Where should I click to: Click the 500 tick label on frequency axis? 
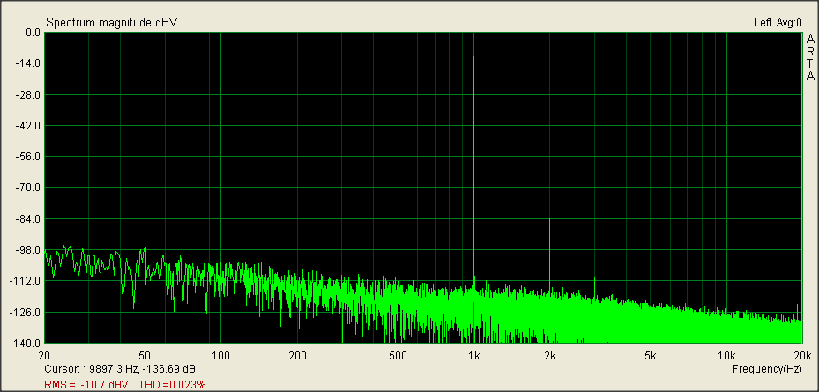click(398, 356)
